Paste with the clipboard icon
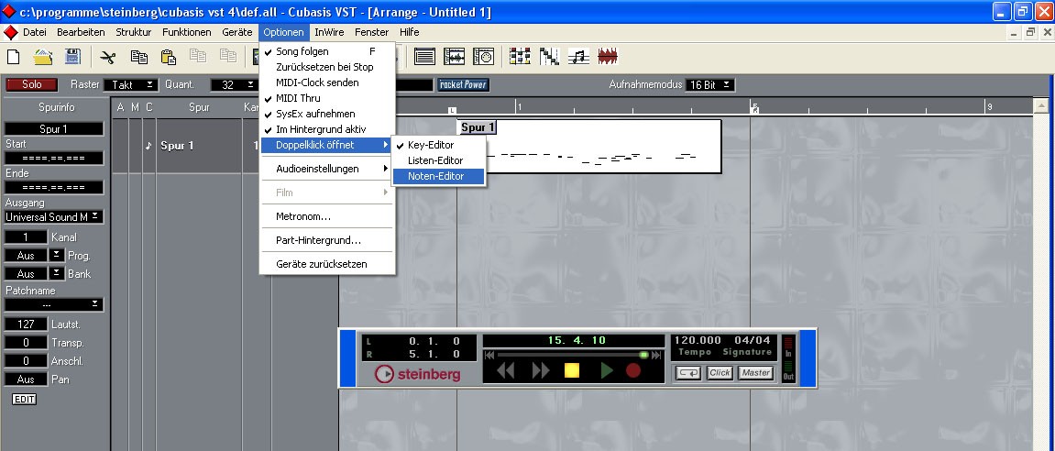 click(169, 57)
